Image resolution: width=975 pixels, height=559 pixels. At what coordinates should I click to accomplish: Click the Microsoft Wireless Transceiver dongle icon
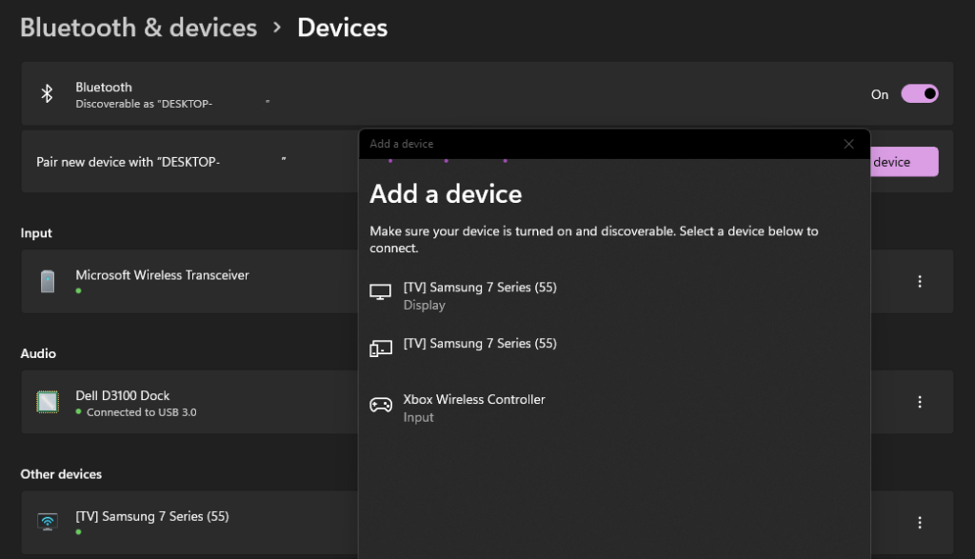48,281
